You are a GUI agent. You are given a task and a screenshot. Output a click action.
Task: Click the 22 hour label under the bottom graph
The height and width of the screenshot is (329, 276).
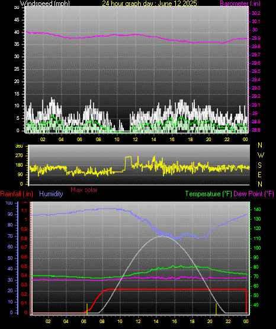tap(228, 321)
